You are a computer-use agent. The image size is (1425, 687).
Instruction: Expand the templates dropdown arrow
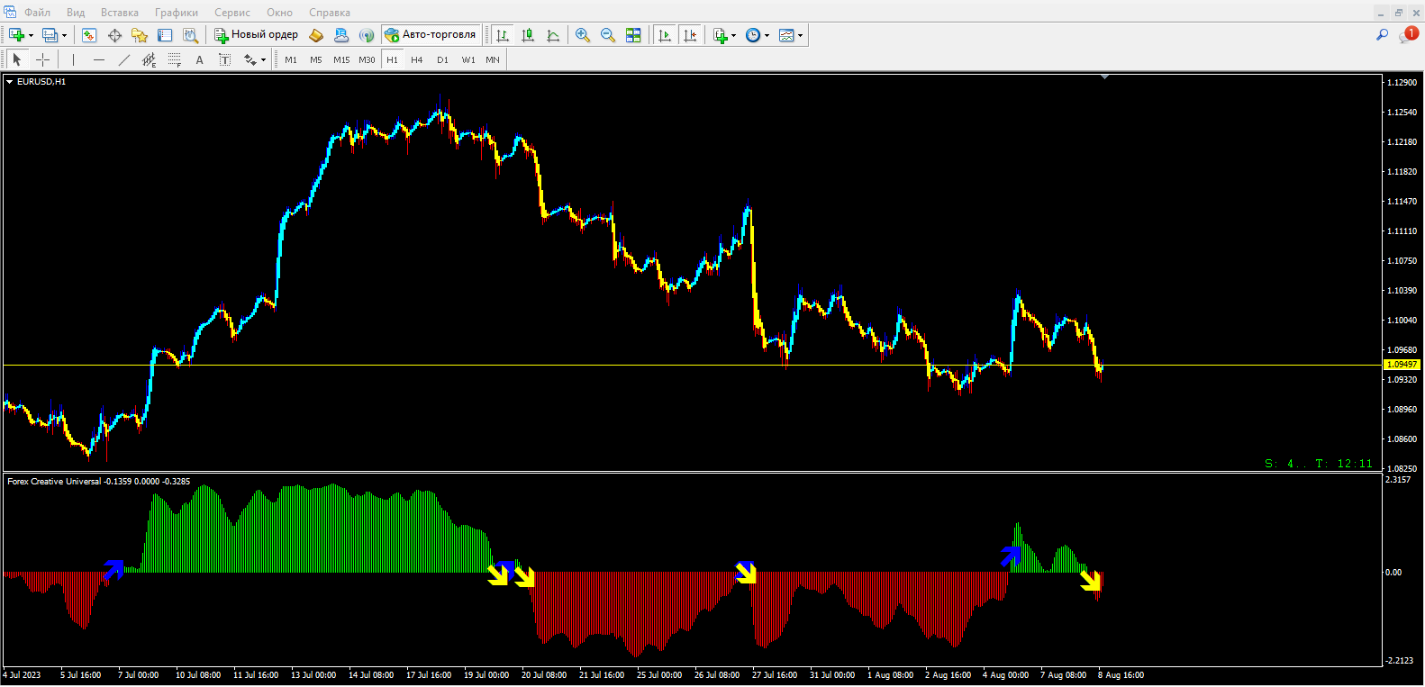pos(801,36)
